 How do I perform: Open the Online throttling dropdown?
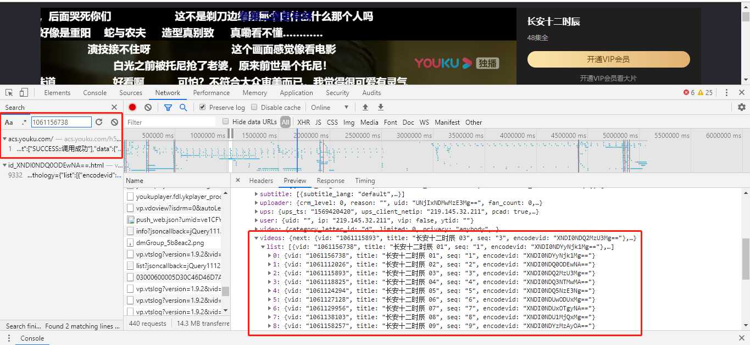(330, 107)
